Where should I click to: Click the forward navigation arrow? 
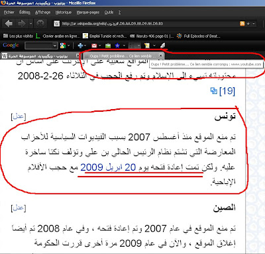(x=22, y=23)
